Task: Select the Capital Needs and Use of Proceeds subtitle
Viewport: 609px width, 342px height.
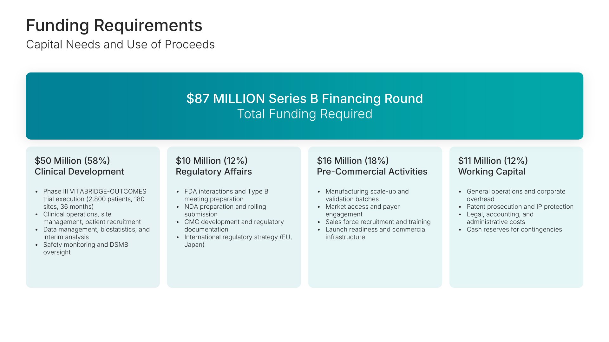Action: (x=120, y=45)
